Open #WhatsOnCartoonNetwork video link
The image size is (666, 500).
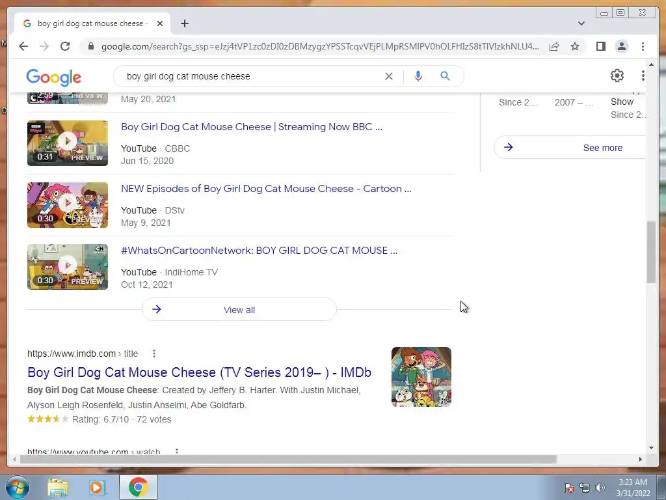coord(259,251)
